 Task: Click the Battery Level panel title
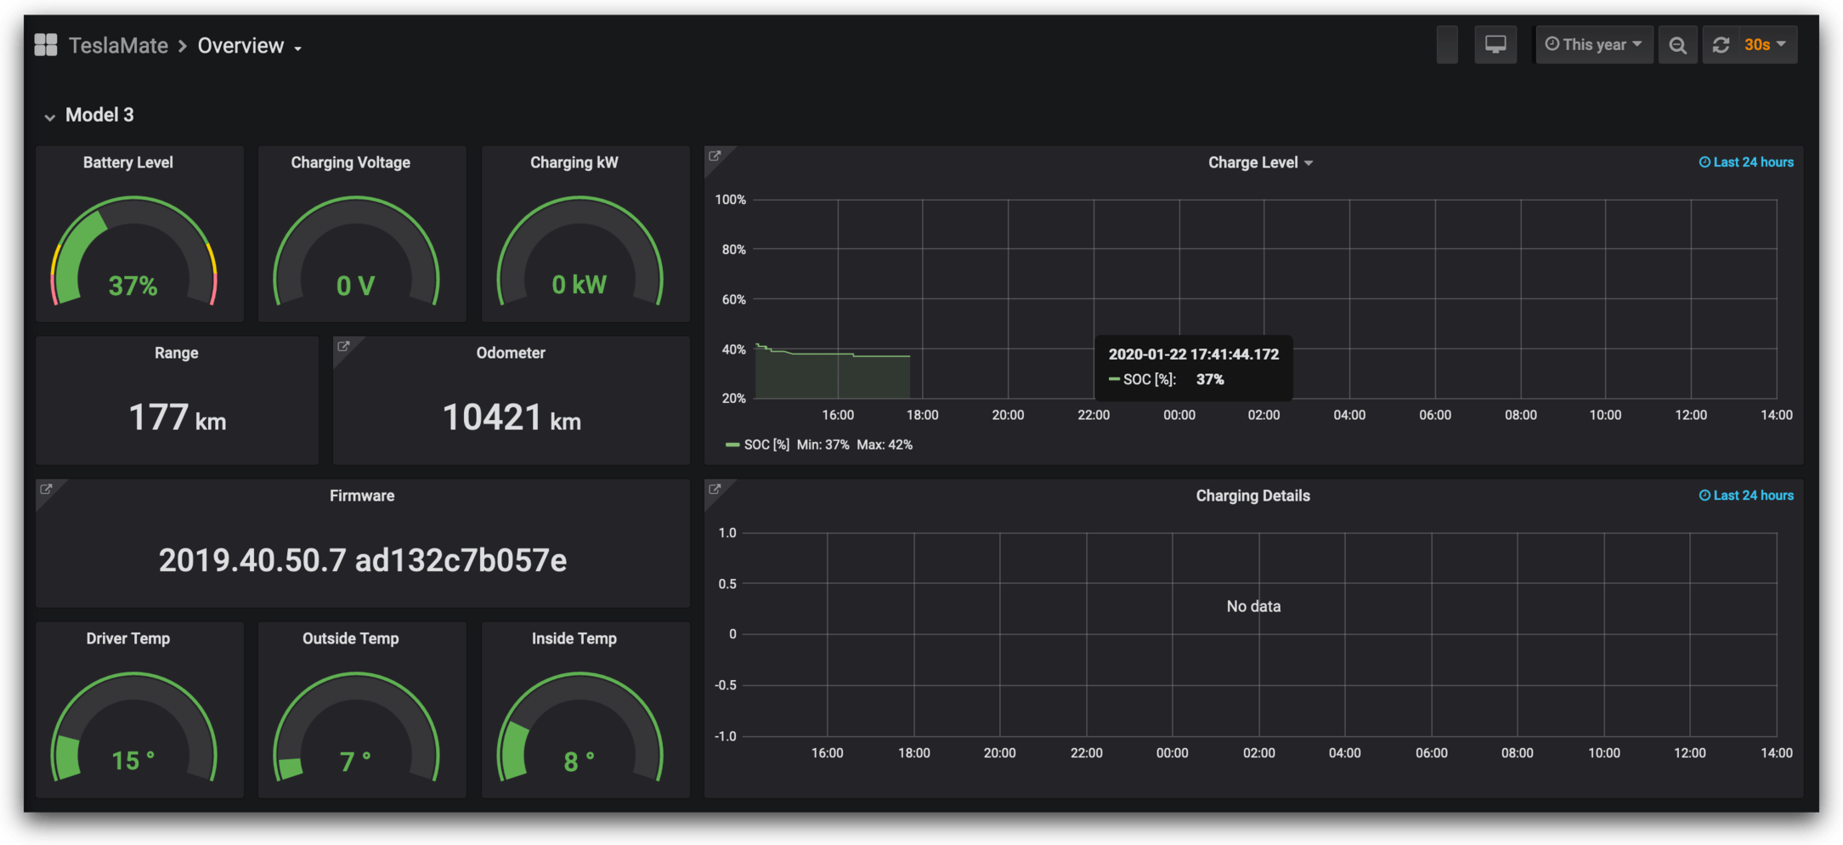tap(128, 162)
